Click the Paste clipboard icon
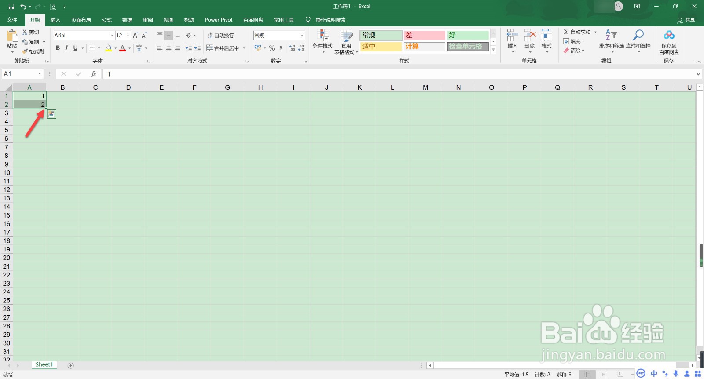704x379 pixels. point(12,36)
